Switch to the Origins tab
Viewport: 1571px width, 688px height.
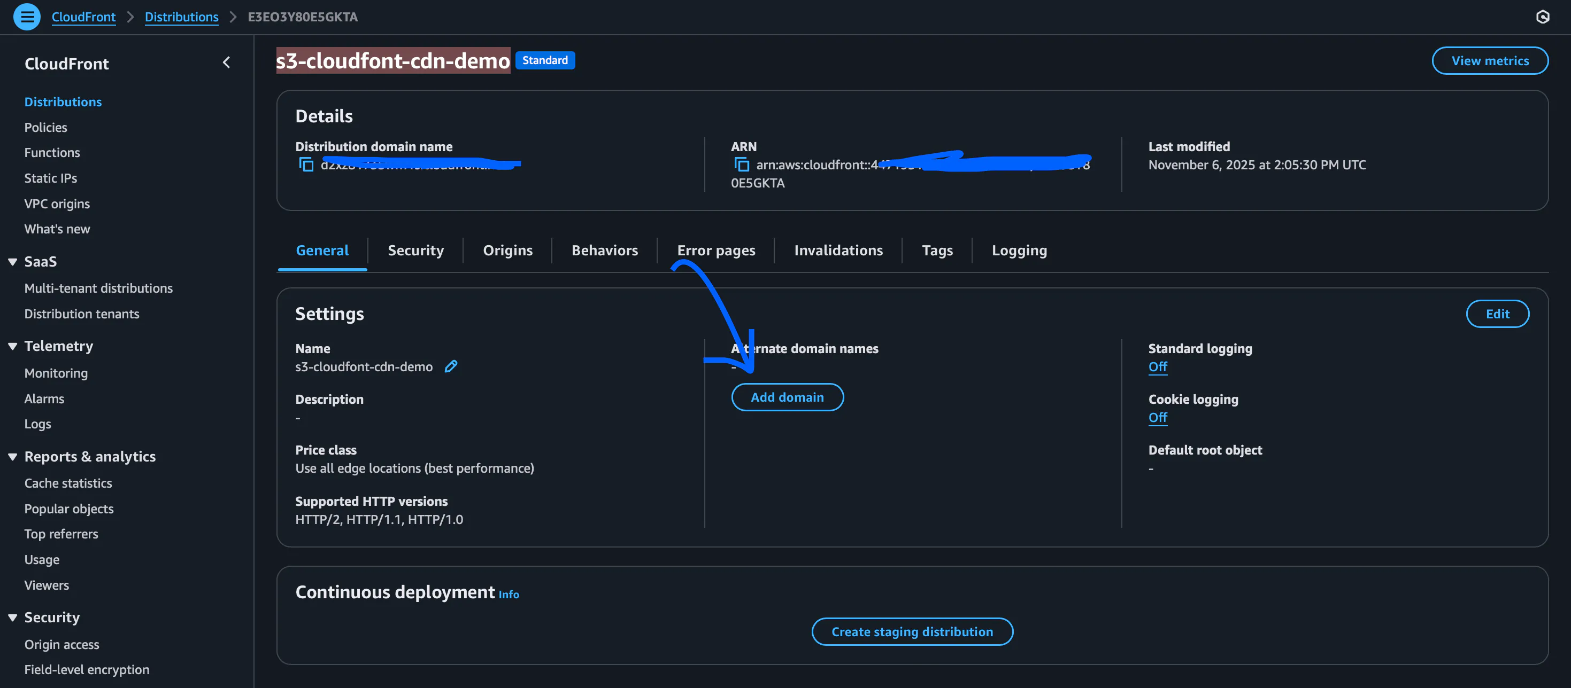coord(507,250)
